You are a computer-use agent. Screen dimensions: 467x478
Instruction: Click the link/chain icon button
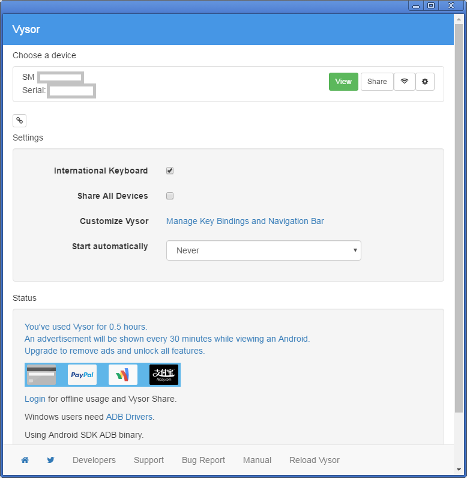coord(19,121)
